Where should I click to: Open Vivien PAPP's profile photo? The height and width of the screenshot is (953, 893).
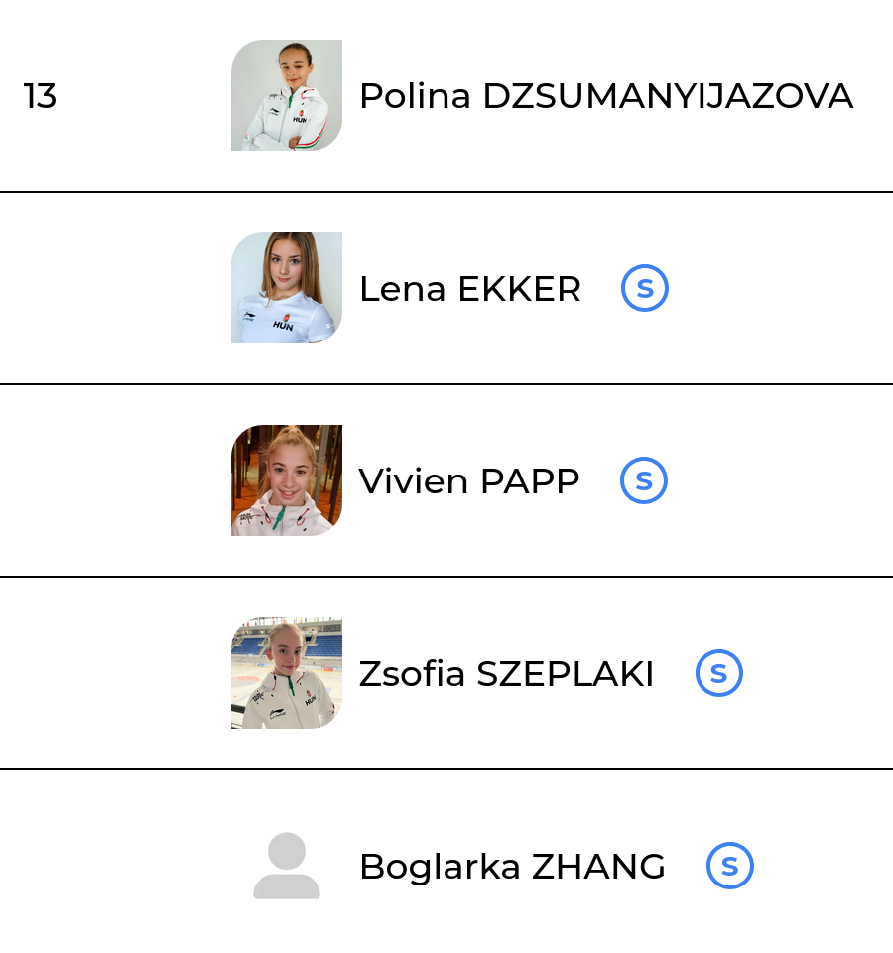tap(287, 481)
